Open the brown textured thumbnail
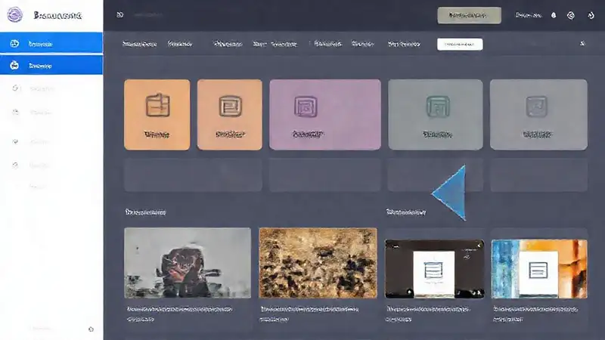This screenshot has width=605, height=340. [x=318, y=263]
